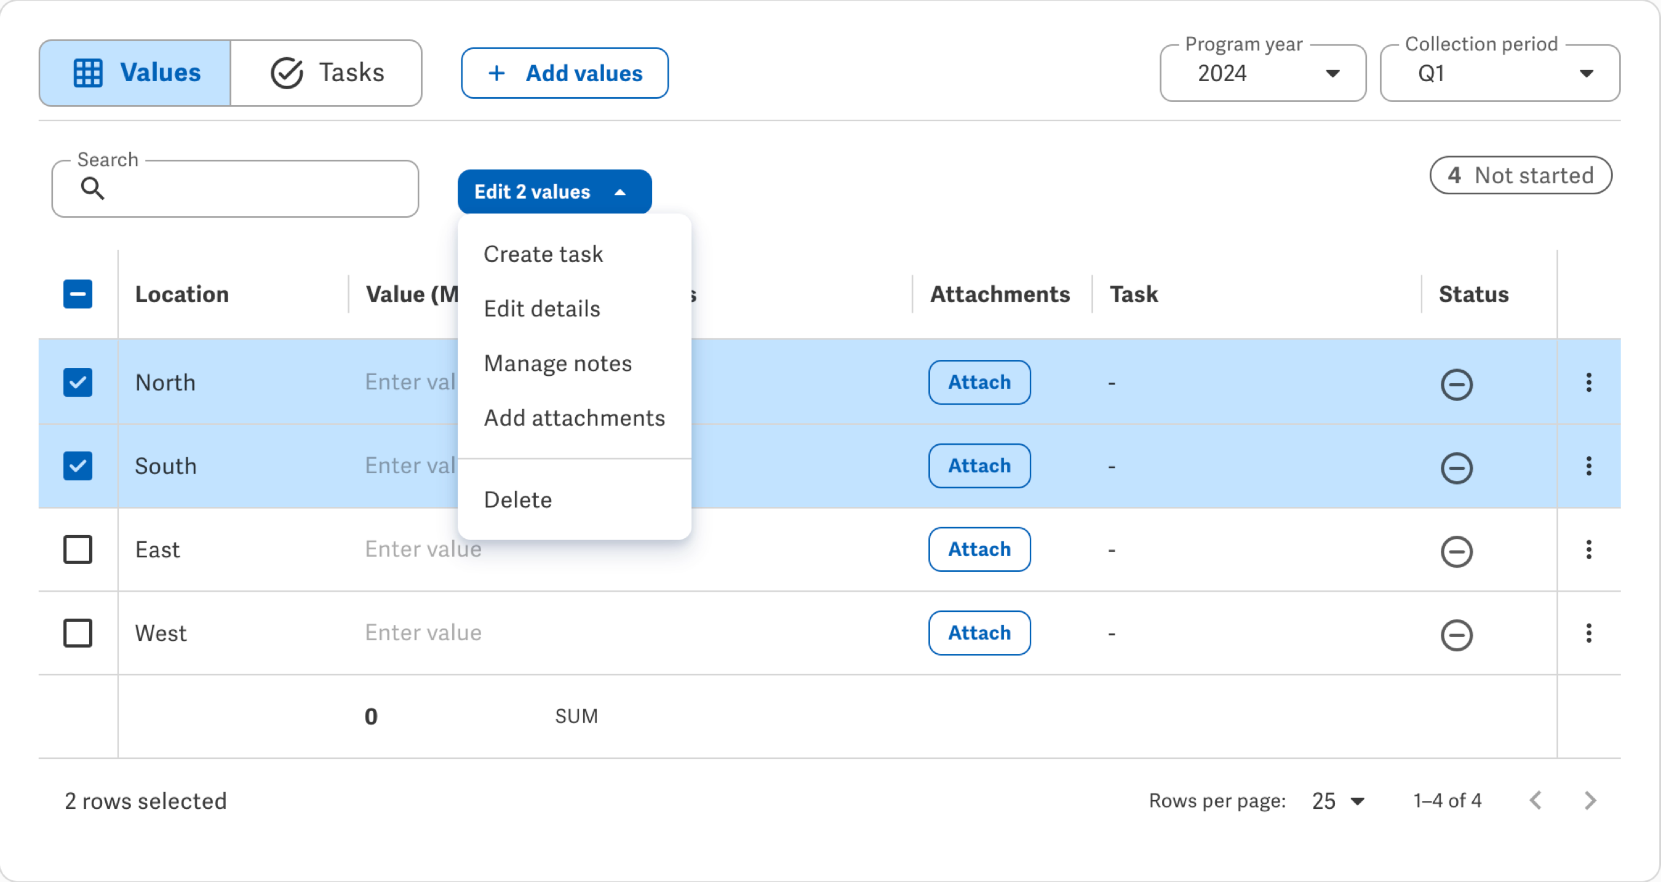Screen dimensions: 1661x882
Task: Change the Rows per page dropdown
Action: pyautogui.click(x=1336, y=800)
